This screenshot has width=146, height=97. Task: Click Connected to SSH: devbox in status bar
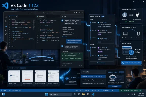click(x=130, y=90)
